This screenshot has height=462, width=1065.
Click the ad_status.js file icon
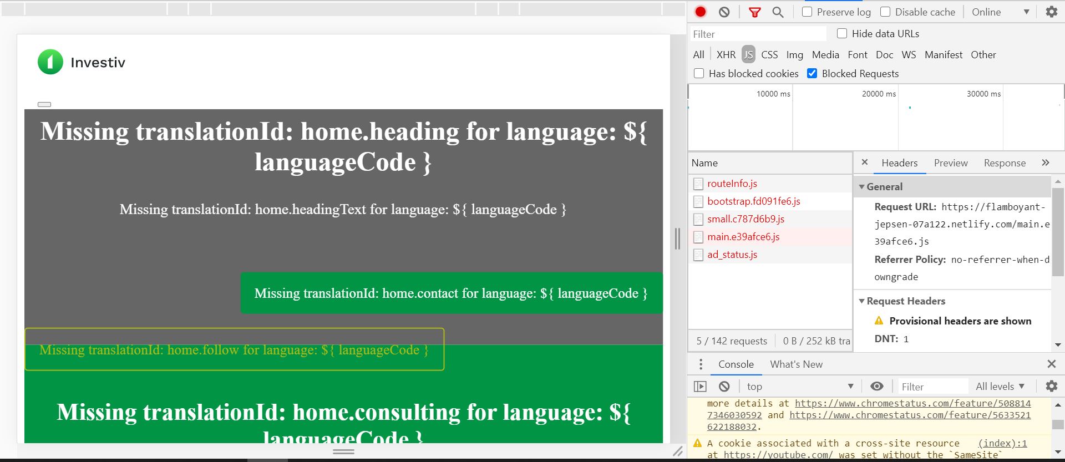(x=698, y=255)
